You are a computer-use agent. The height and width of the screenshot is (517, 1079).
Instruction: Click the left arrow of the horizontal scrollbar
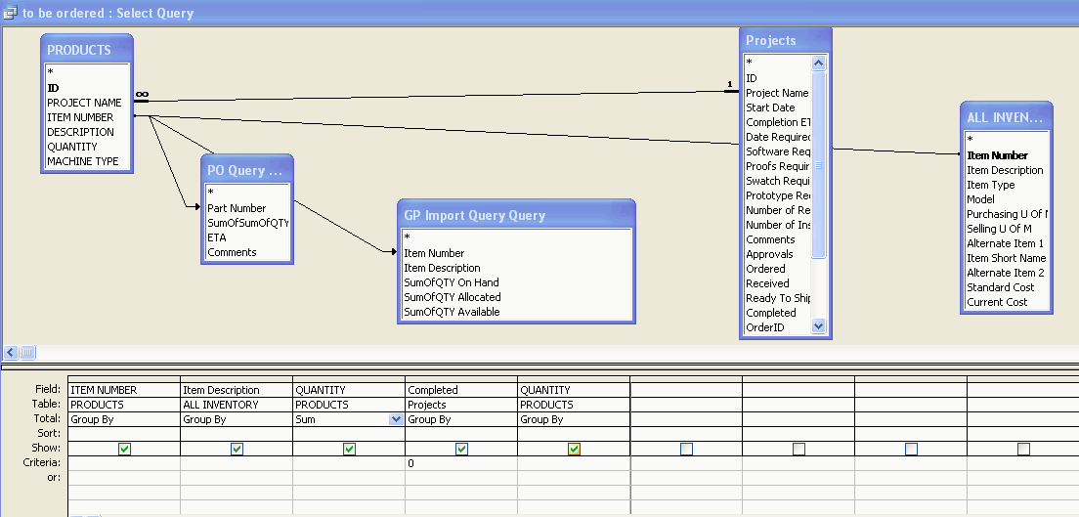point(11,352)
